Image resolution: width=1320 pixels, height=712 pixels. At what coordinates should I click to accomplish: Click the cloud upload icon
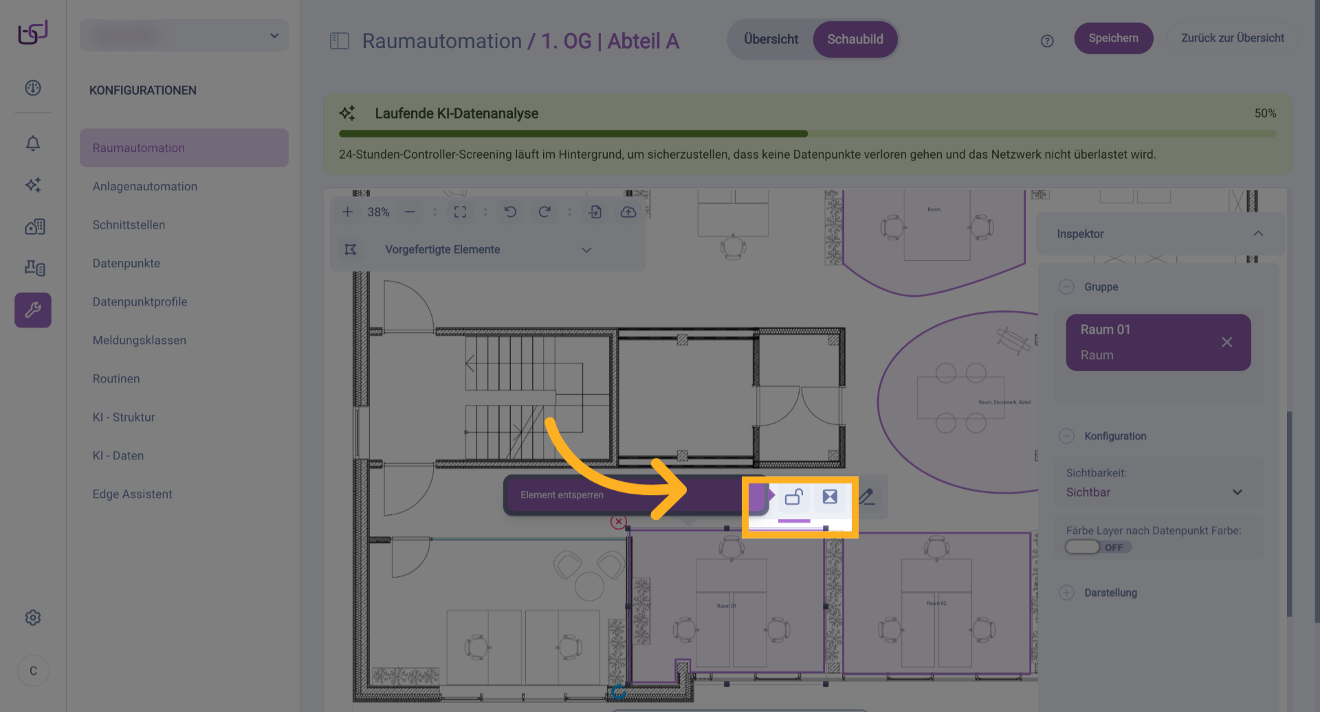[x=628, y=212]
